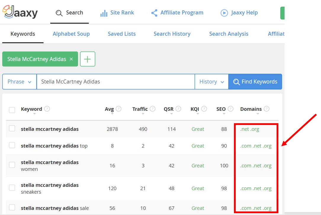Image resolution: width=321 pixels, height=215 pixels.
Task: Check the 'stella mccartney adidas women' row checkbox
Action: tap(12, 165)
